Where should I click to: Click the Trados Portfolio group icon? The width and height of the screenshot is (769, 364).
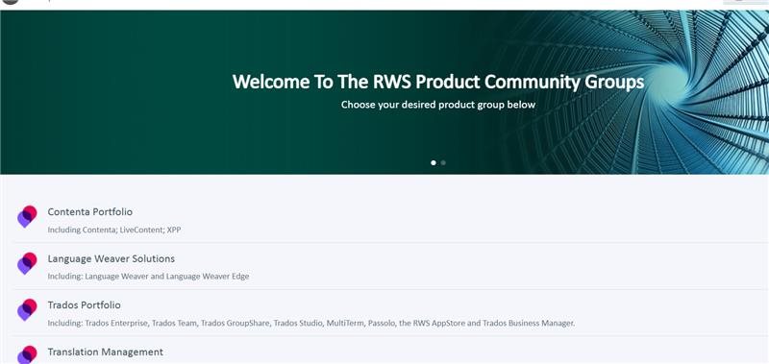tap(28, 310)
